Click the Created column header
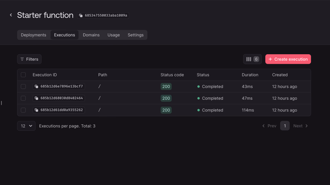The height and width of the screenshot is (185, 330). [280, 75]
